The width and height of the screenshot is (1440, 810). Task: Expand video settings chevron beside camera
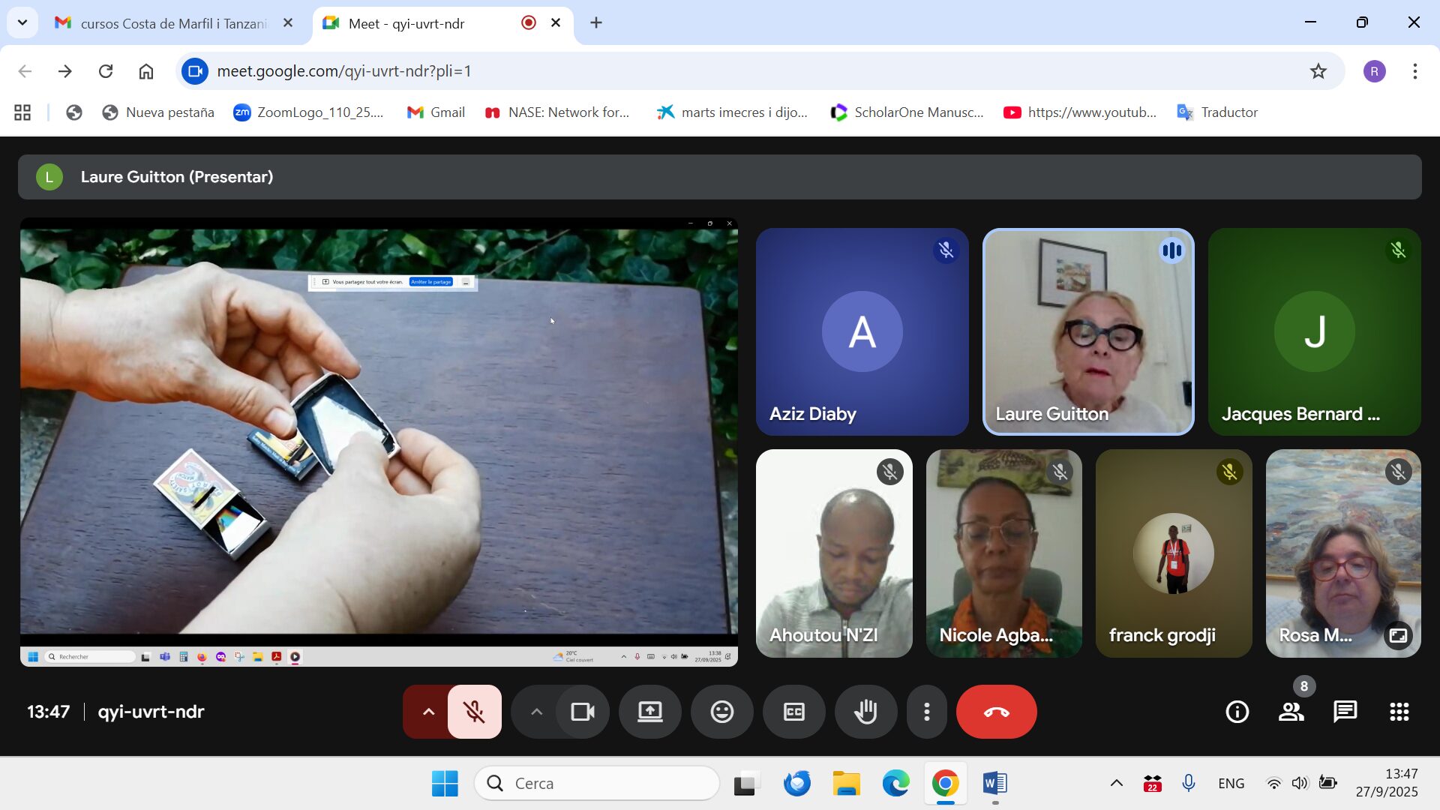click(x=536, y=712)
